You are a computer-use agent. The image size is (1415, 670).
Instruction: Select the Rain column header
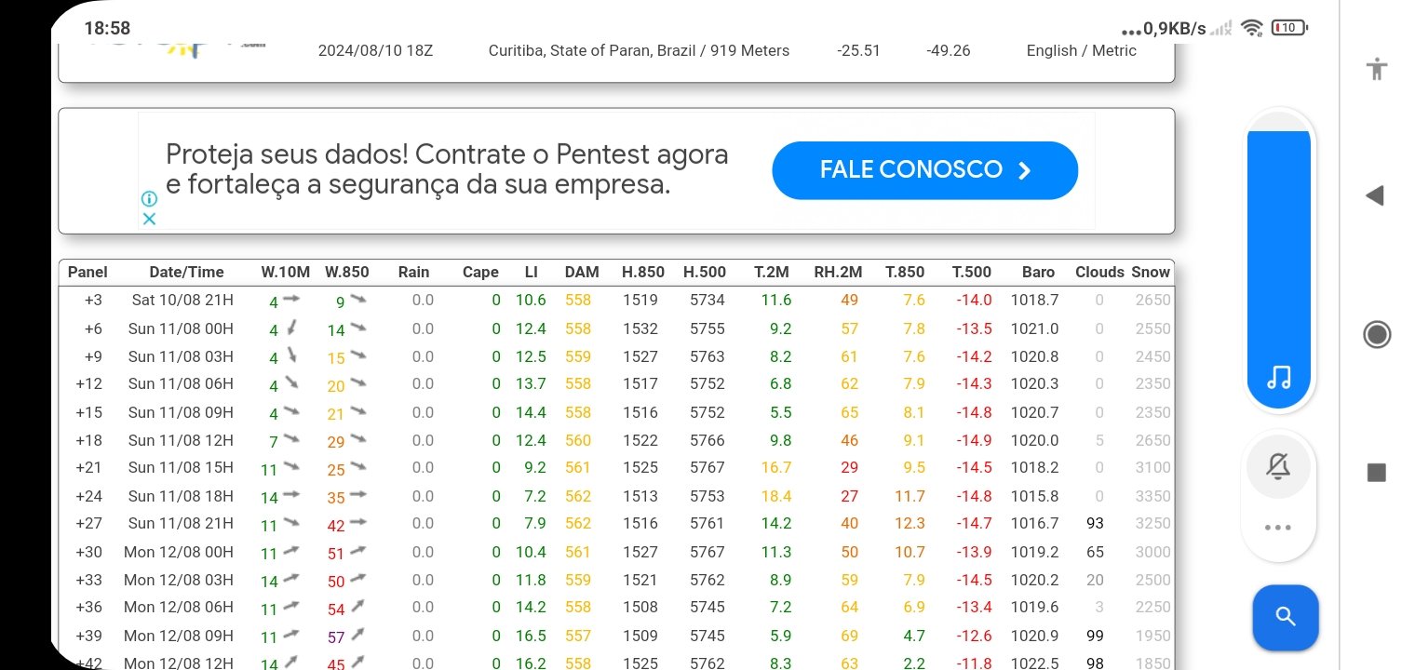coord(414,273)
